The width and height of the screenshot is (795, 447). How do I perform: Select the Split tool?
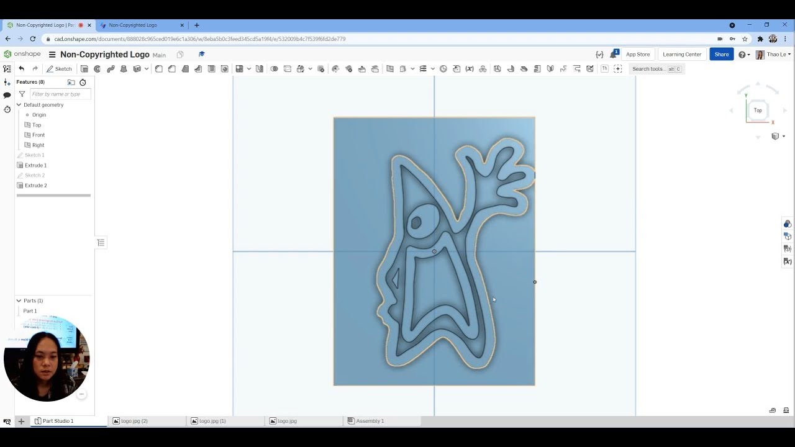click(288, 69)
